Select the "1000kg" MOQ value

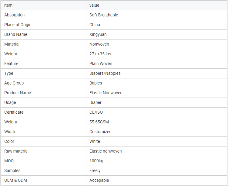click(x=96, y=161)
